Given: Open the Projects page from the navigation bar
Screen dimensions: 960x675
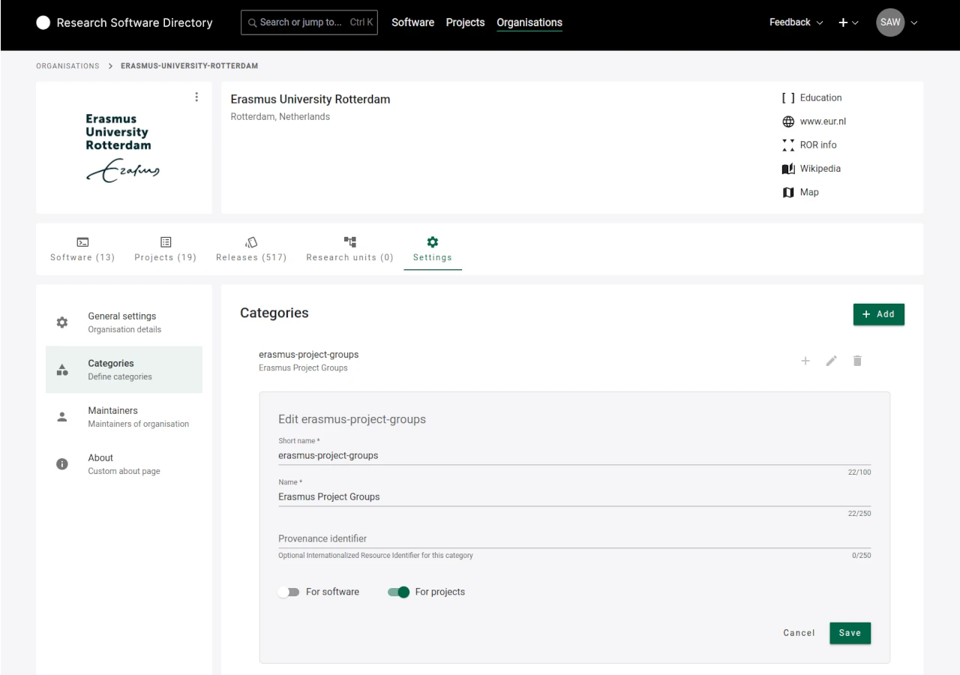Looking at the screenshot, I should click(x=465, y=22).
